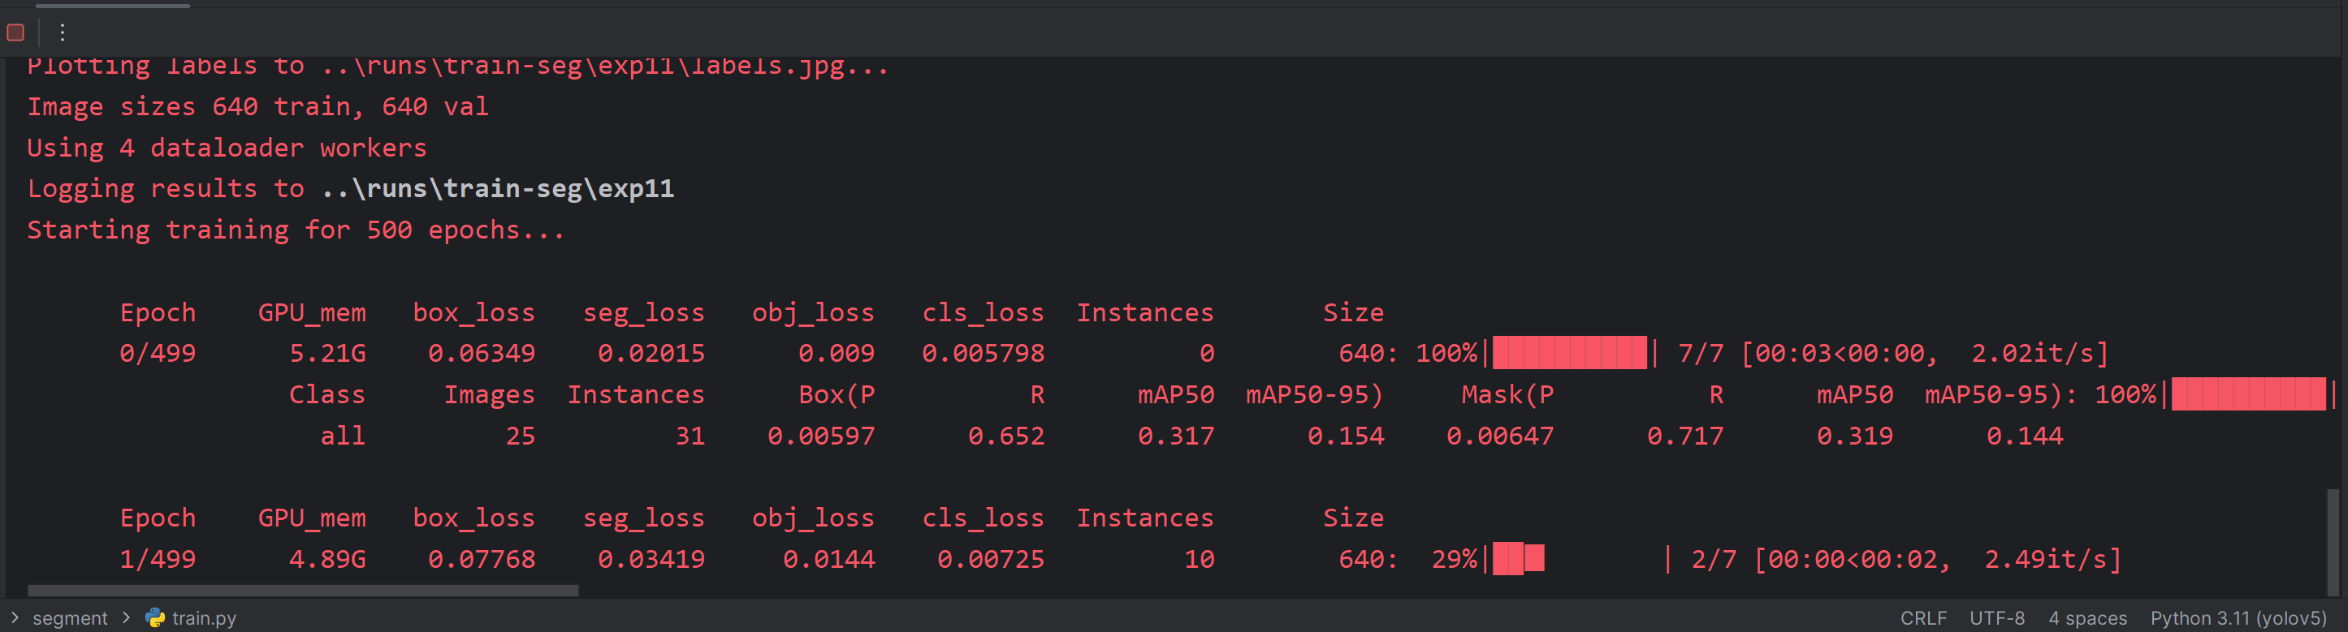Expand the chevron between segment and train.py
Screen dimensions: 2348x632
pos(126,617)
